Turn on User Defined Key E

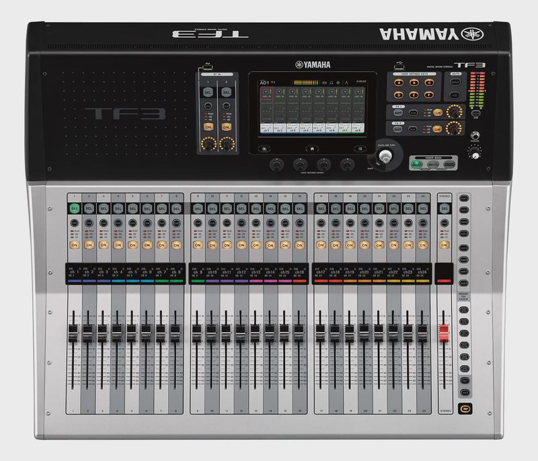(x=414, y=95)
